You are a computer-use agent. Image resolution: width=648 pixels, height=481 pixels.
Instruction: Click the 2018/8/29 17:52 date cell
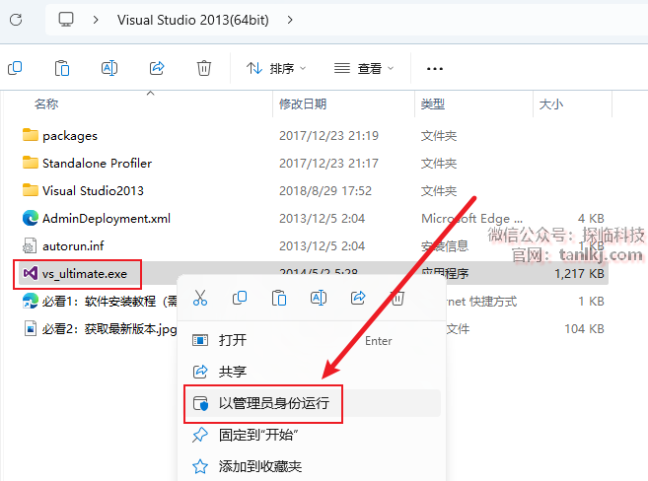(325, 191)
